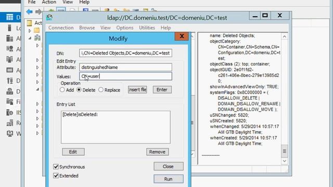Open File and Storage Services icon
This screenshot has width=333, height=187.
(x=10, y=102)
